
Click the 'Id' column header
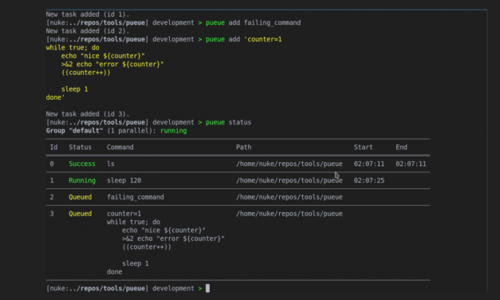(53, 147)
